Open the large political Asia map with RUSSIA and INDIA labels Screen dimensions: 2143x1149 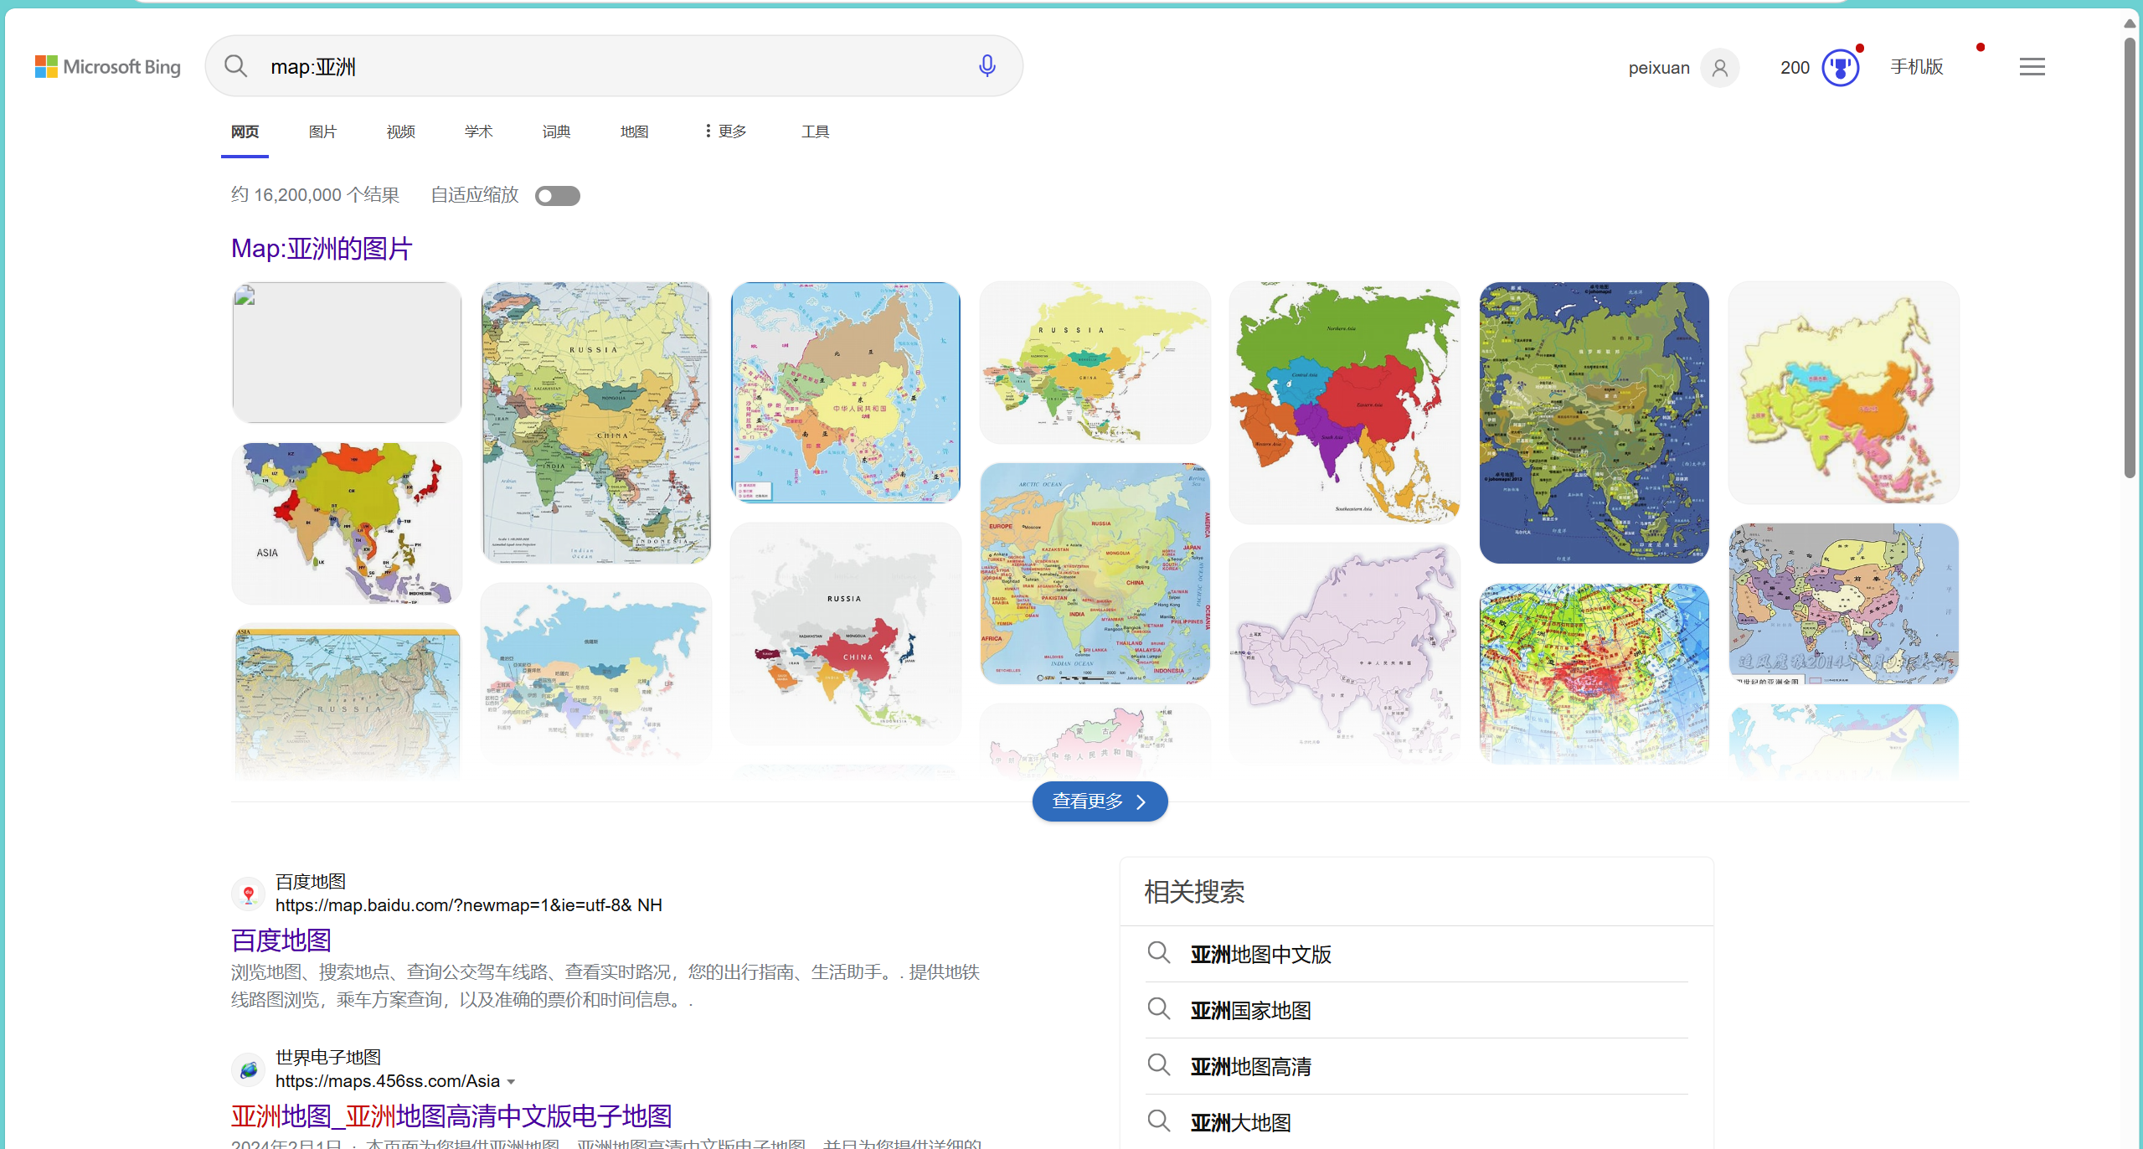(596, 423)
